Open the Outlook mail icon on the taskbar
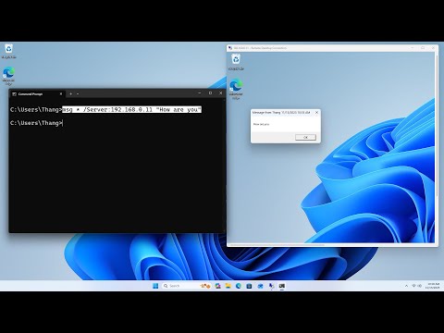This screenshot has height=333, width=444. click(x=260, y=286)
